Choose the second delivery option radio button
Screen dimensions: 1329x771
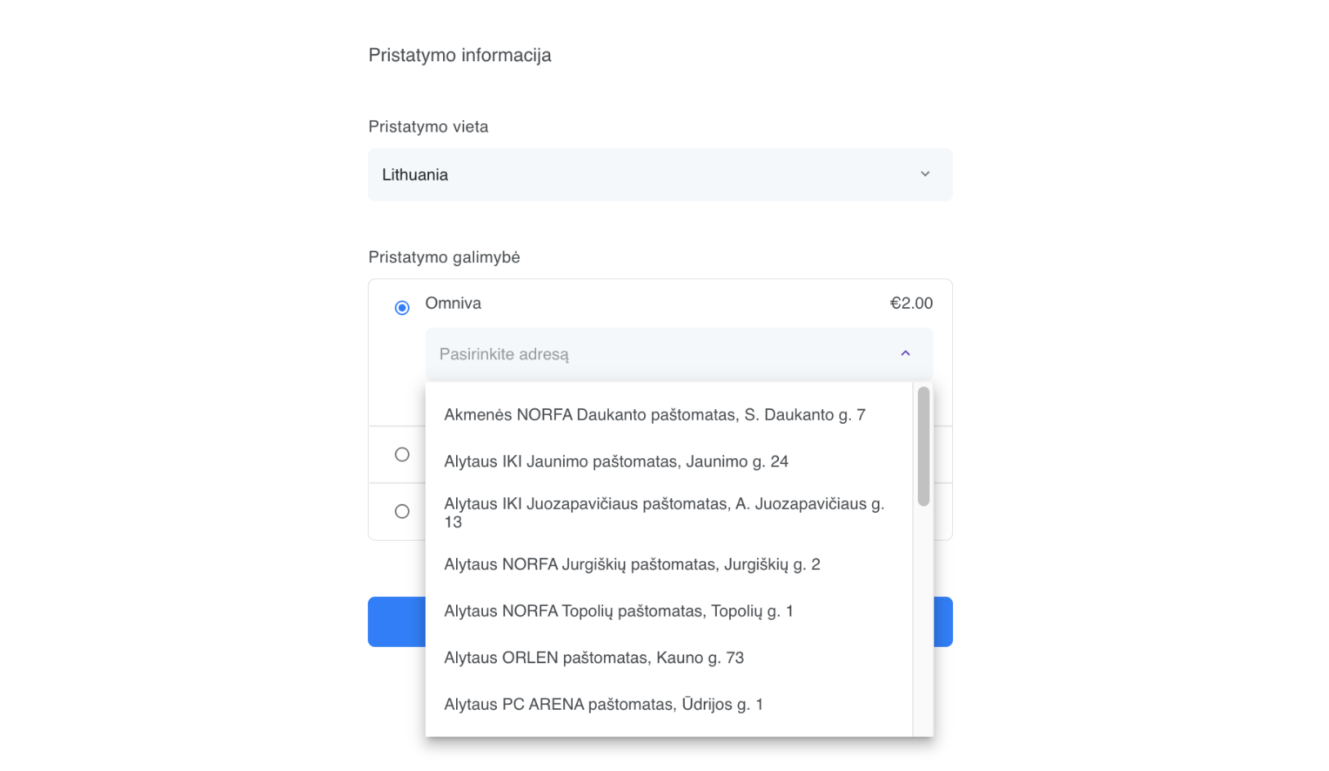click(x=401, y=454)
